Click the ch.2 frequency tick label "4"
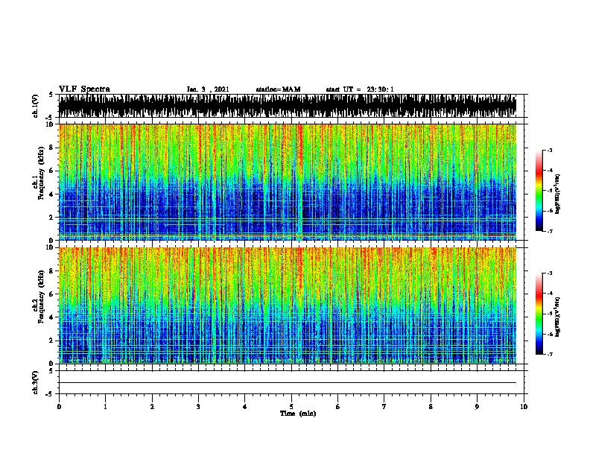This screenshot has height=456, width=590. click(x=52, y=317)
